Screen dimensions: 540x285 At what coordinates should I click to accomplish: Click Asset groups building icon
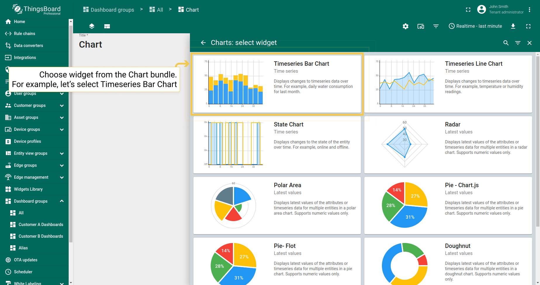tap(8, 117)
